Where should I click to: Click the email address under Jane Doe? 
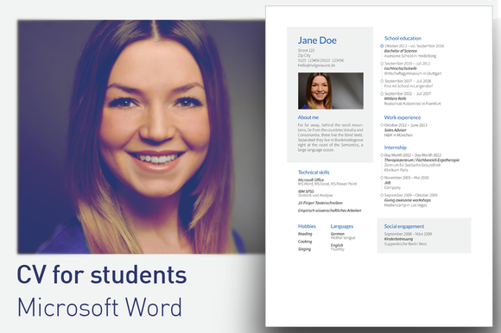pos(316,65)
